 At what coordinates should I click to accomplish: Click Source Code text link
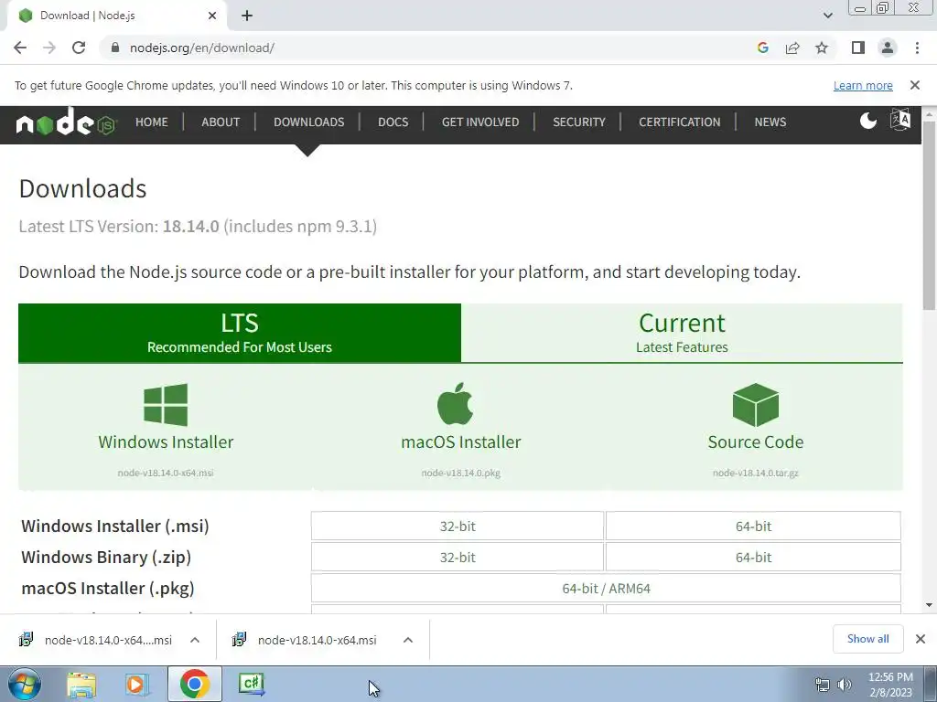755,441
